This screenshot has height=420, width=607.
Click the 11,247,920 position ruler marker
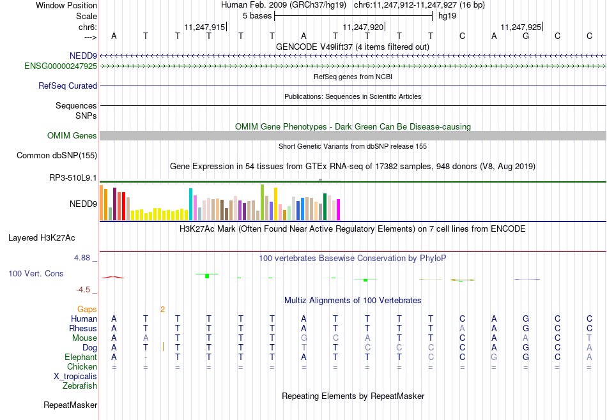[363, 27]
